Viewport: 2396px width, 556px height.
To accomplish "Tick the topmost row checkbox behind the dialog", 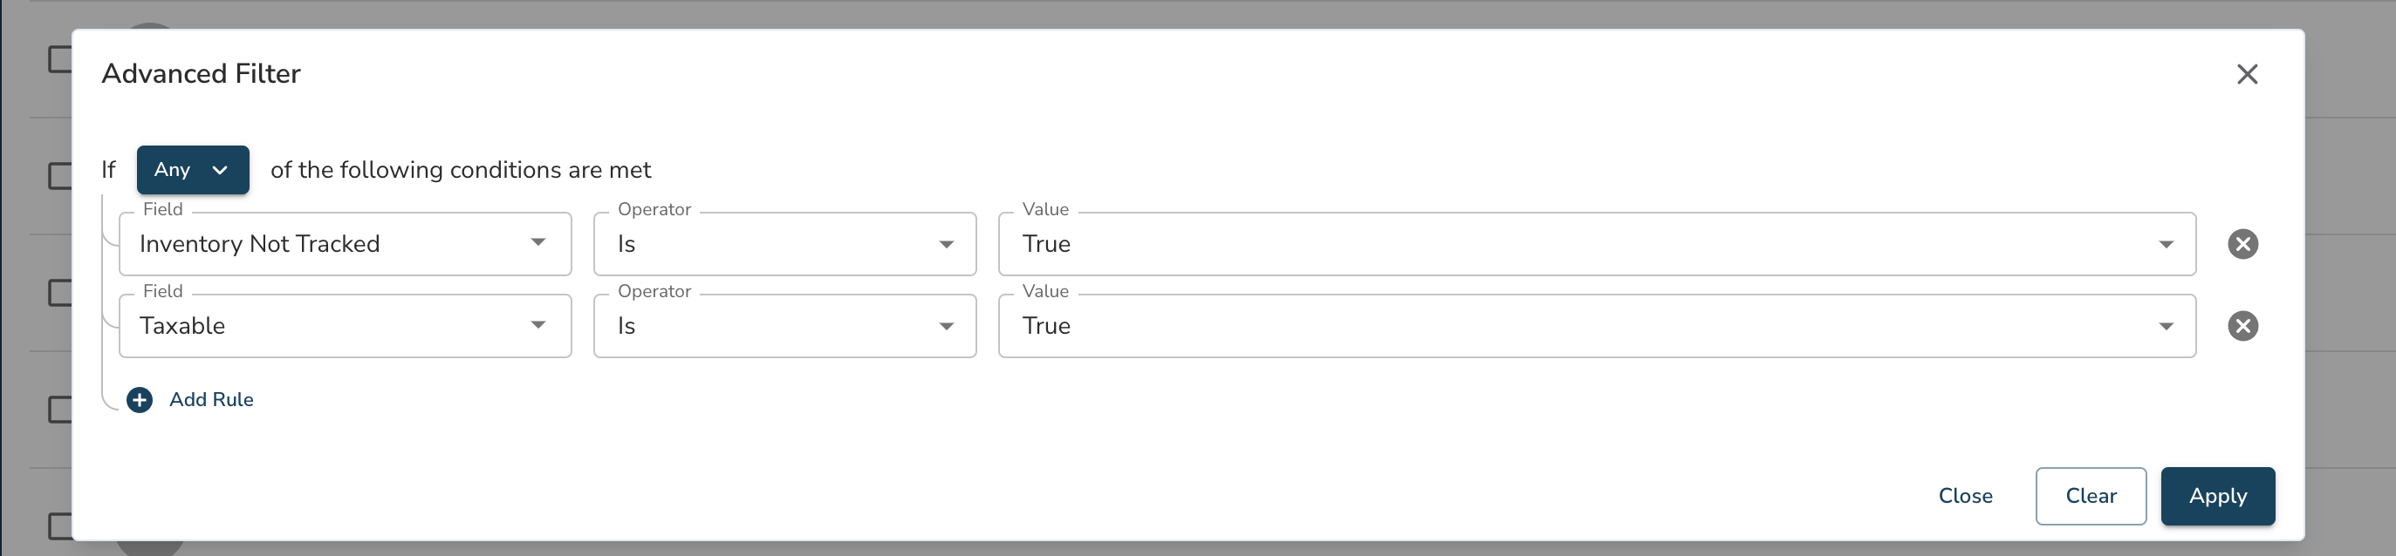I will 60,59.
